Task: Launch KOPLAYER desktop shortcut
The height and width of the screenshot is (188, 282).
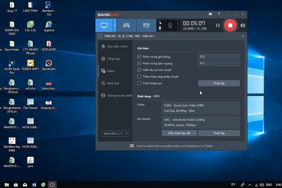Action: point(49,46)
